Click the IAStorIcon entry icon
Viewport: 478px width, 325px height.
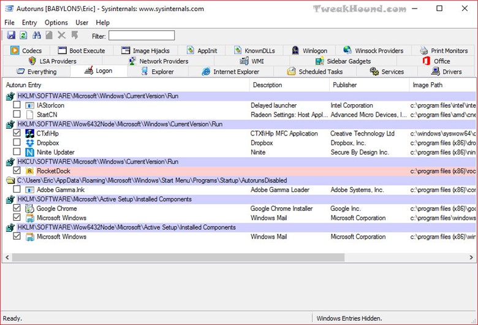click(29, 105)
